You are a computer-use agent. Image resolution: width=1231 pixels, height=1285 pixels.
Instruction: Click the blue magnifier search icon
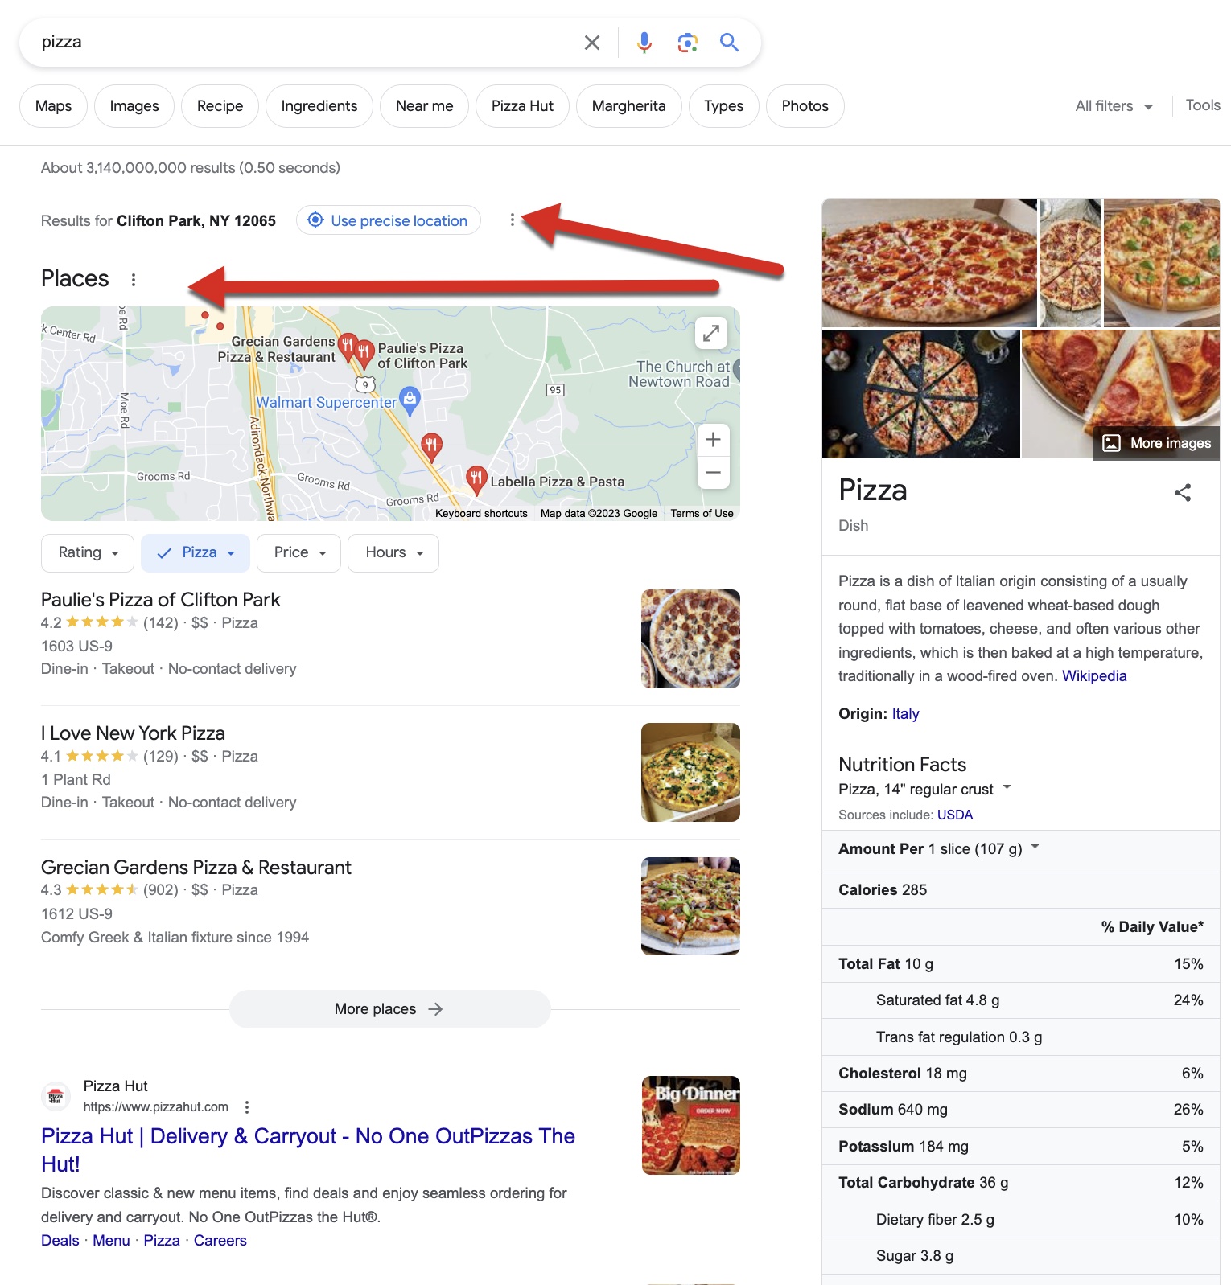click(x=729, y=43)
